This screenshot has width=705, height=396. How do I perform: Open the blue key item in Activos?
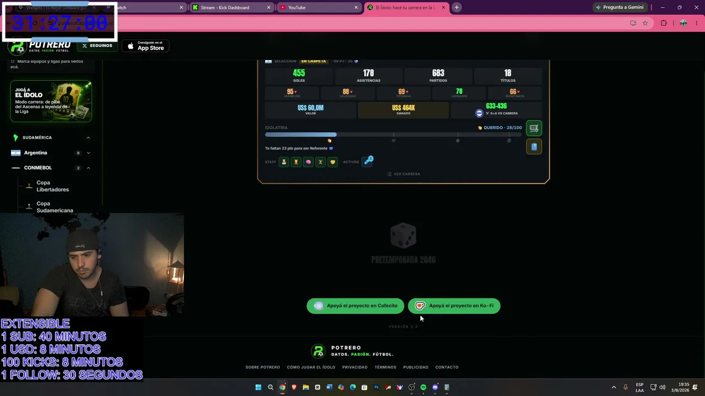pyautogui.click(x=367, y=162)
